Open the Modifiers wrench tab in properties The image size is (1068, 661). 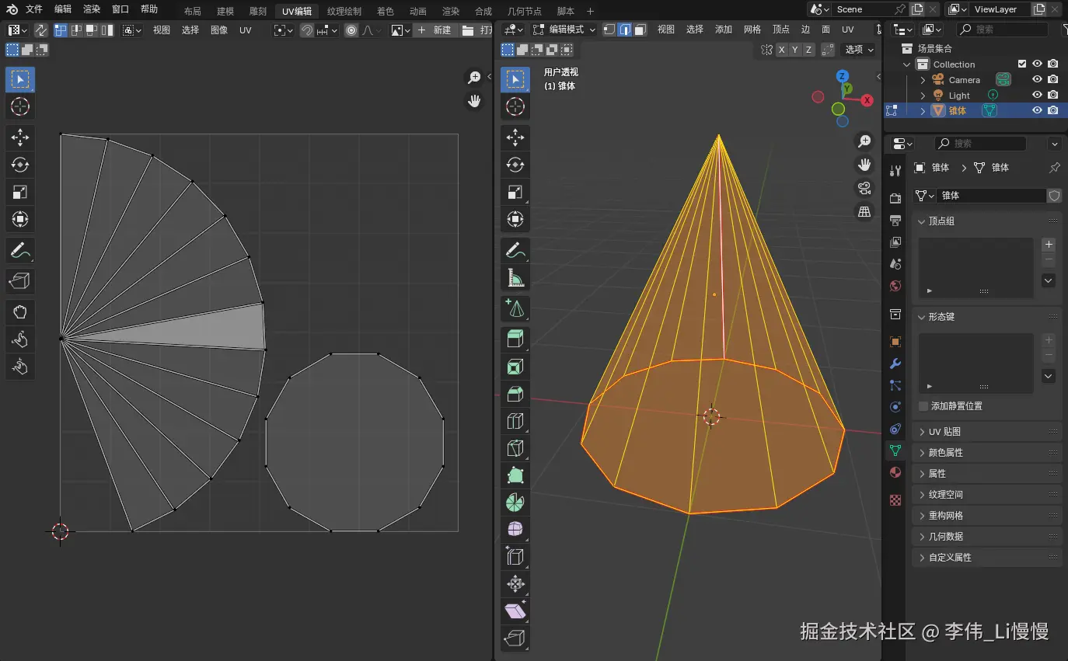click(895, 364)
